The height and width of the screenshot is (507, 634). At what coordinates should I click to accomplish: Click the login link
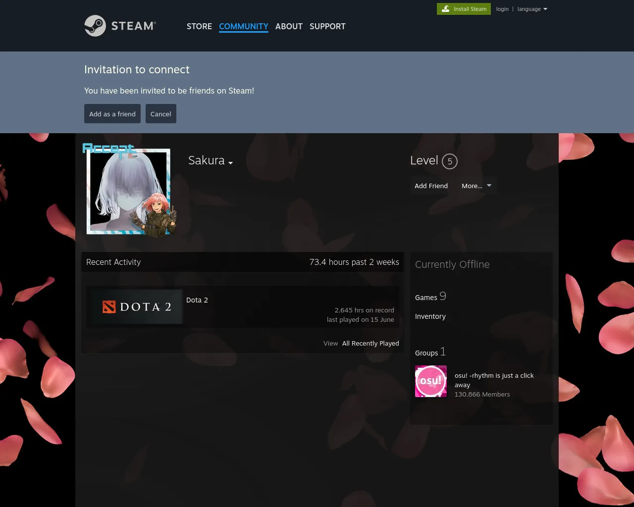point(502,9)
